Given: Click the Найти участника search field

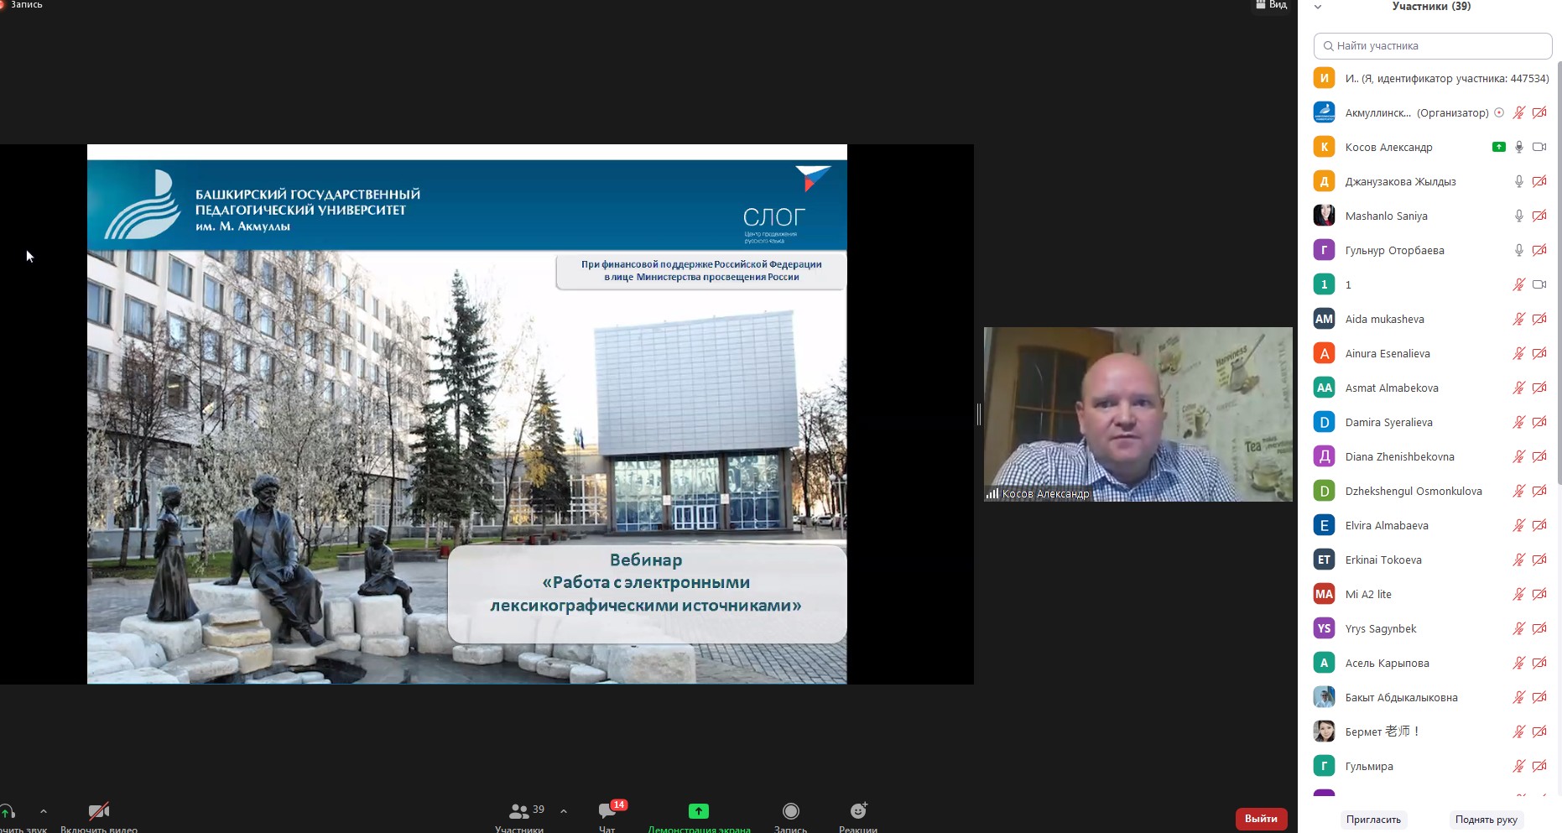Looking at the screenshot, I should (1433, 46).
